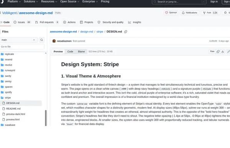Open the first commit message link
The width and height of the screenshot is (230, 148).
pyautogui.click(x=79, y=41)
